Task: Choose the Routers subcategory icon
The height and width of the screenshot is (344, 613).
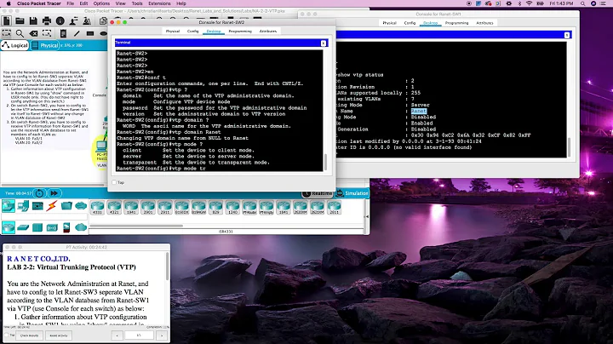Action: click(x=9, y=227)
